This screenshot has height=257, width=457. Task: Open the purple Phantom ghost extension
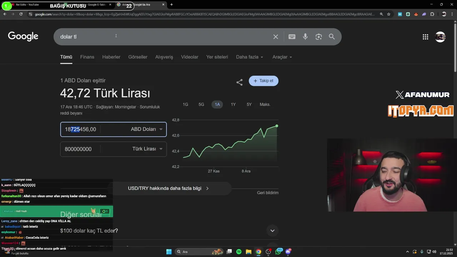pyautogui.click(x=424, y=14)
